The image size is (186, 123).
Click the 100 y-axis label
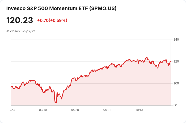[x=176, y=83]
